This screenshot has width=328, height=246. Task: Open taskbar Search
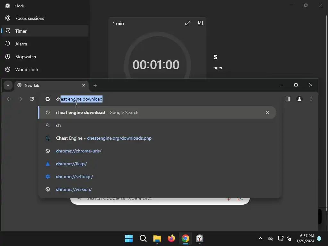click(143, 238)
